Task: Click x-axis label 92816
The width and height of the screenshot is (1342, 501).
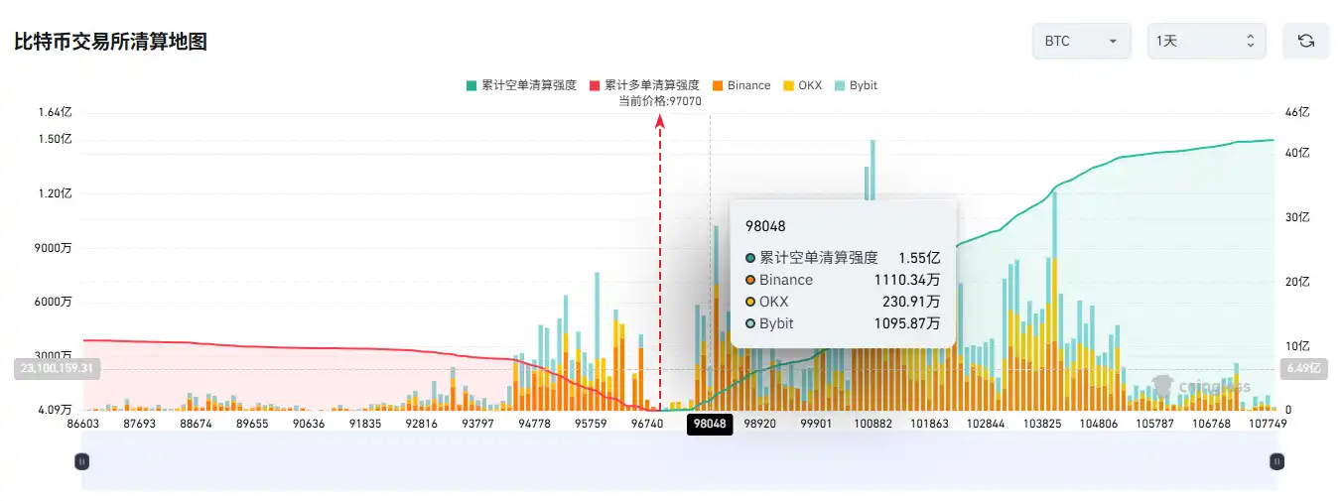Action: 422,424
